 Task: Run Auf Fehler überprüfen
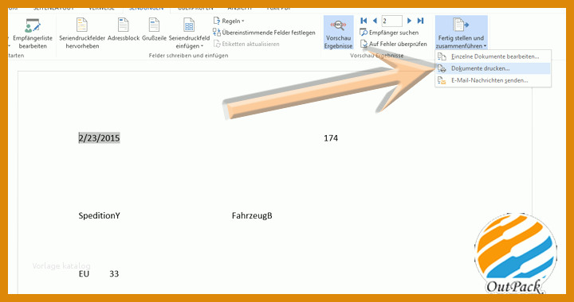coord(393,45)
